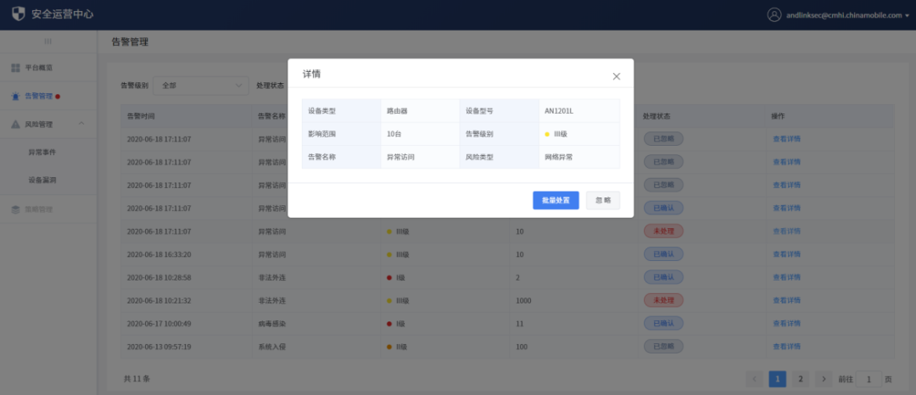Click 未处理 status badge in the 1000 row
Screen dimensions: 916x395
tap(663, 300)
